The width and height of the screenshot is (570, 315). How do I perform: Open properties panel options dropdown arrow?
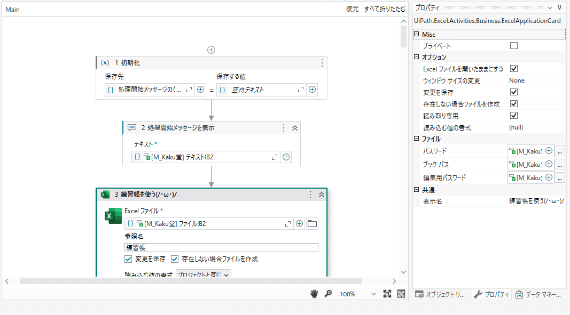click(550, 7)
